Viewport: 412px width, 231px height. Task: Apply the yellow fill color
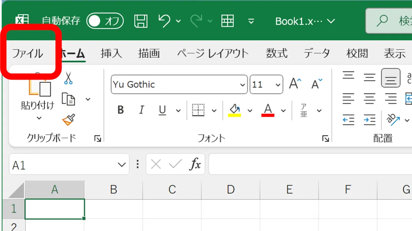coord(234,110)
